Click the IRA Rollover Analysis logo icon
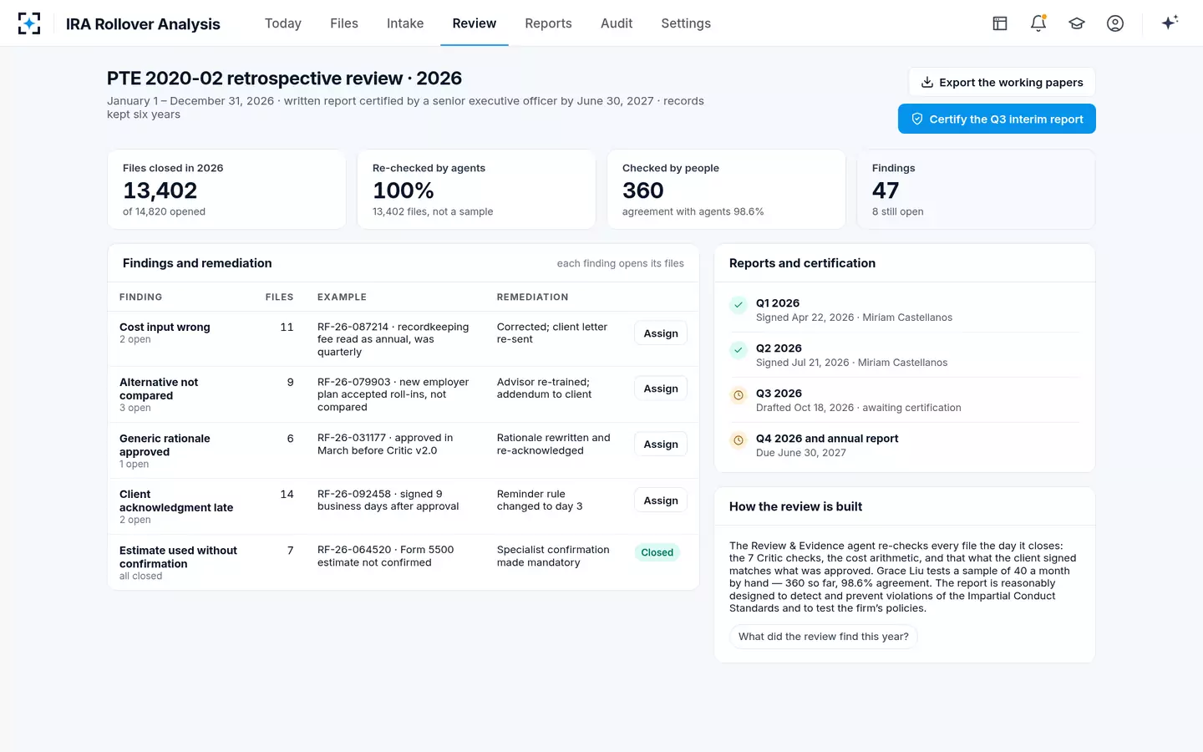This screenshot has height=752, width=1203. click(29, 23)
